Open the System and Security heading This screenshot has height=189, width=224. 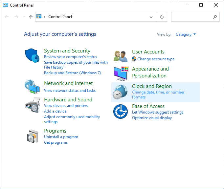point(67,51)
